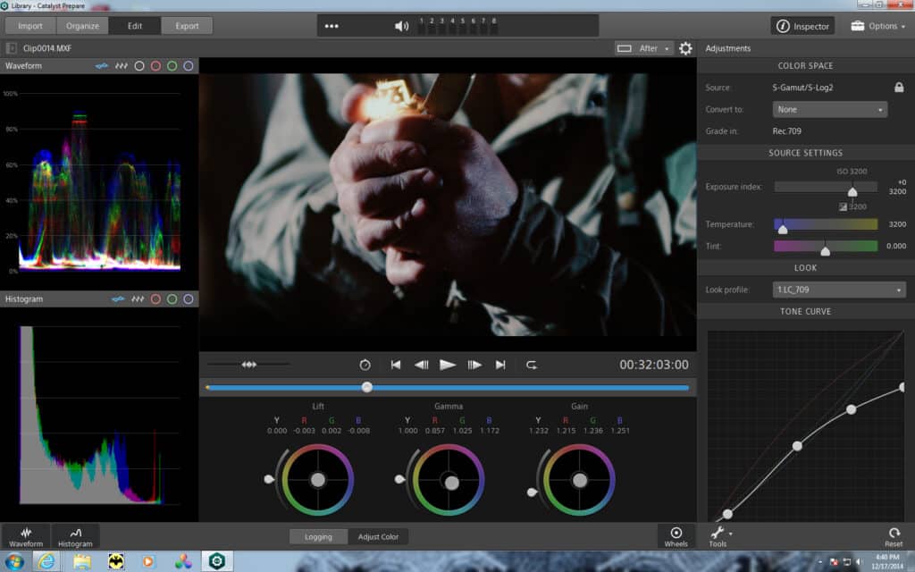Switch to the Export tab
Viewport: 915px width, 572px height.
(187, 26)
